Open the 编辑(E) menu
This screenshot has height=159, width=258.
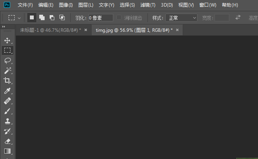tap(46, 5)
